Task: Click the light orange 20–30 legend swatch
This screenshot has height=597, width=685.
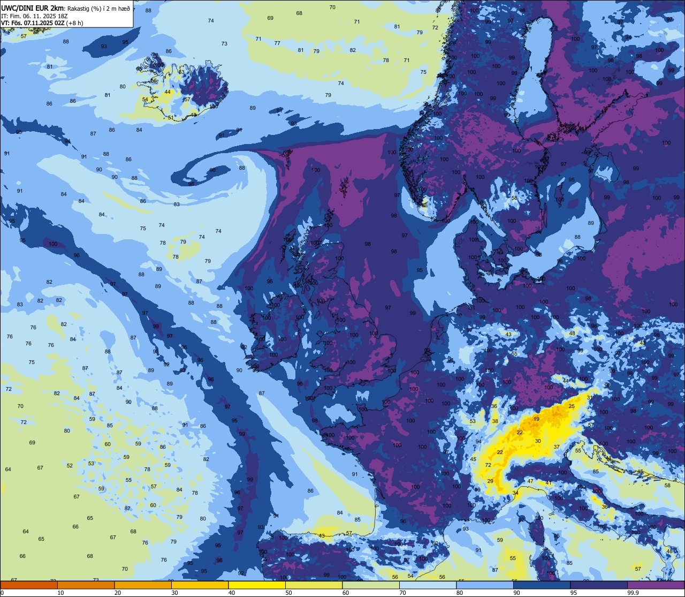Action: tap(143, 585)
